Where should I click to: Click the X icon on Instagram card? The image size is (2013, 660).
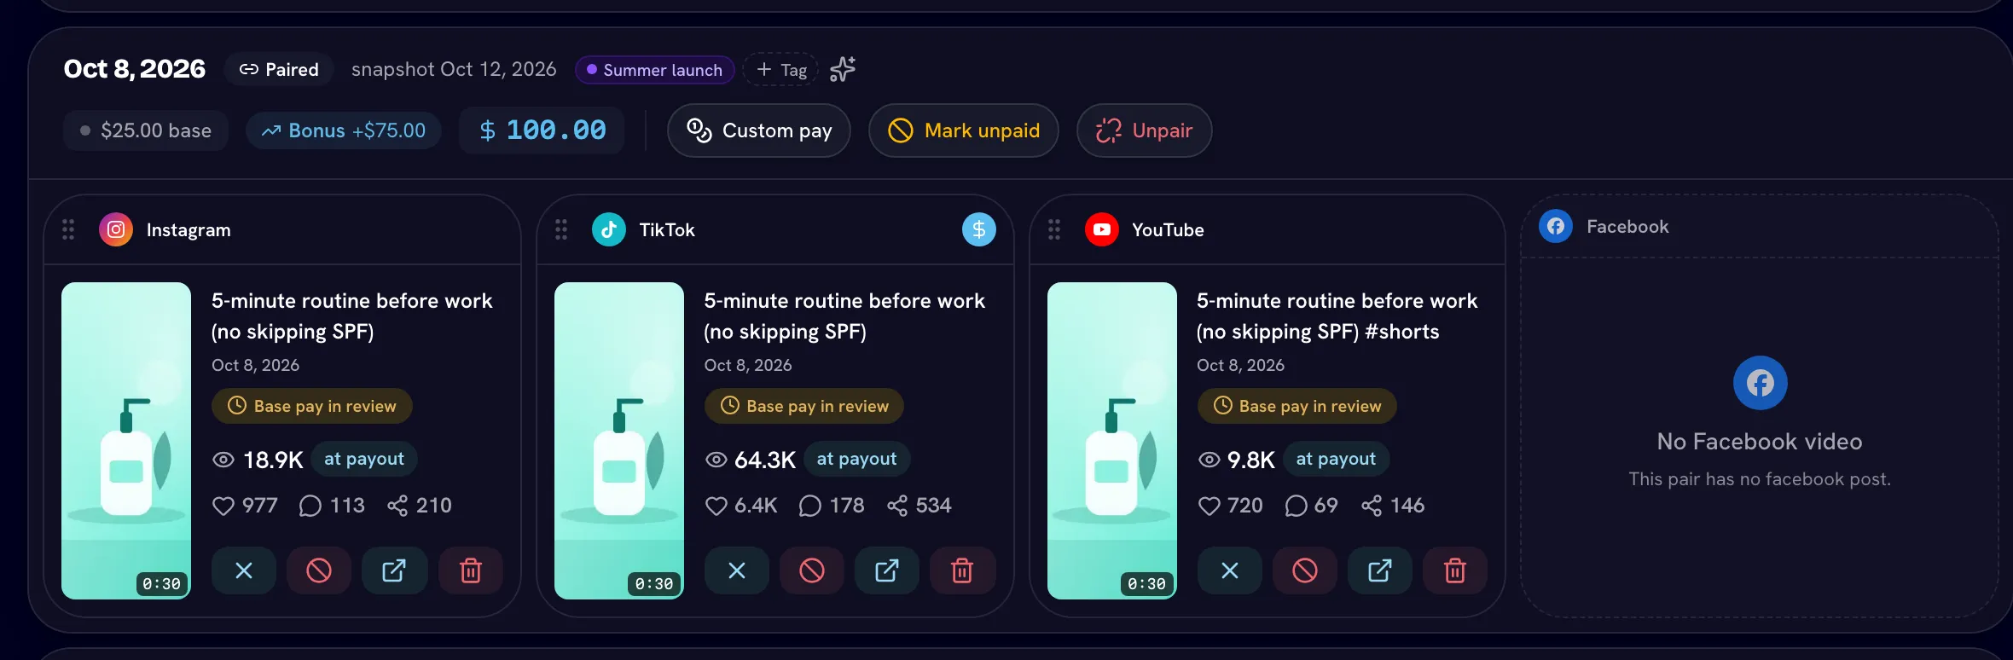click(x=244, y=570)
